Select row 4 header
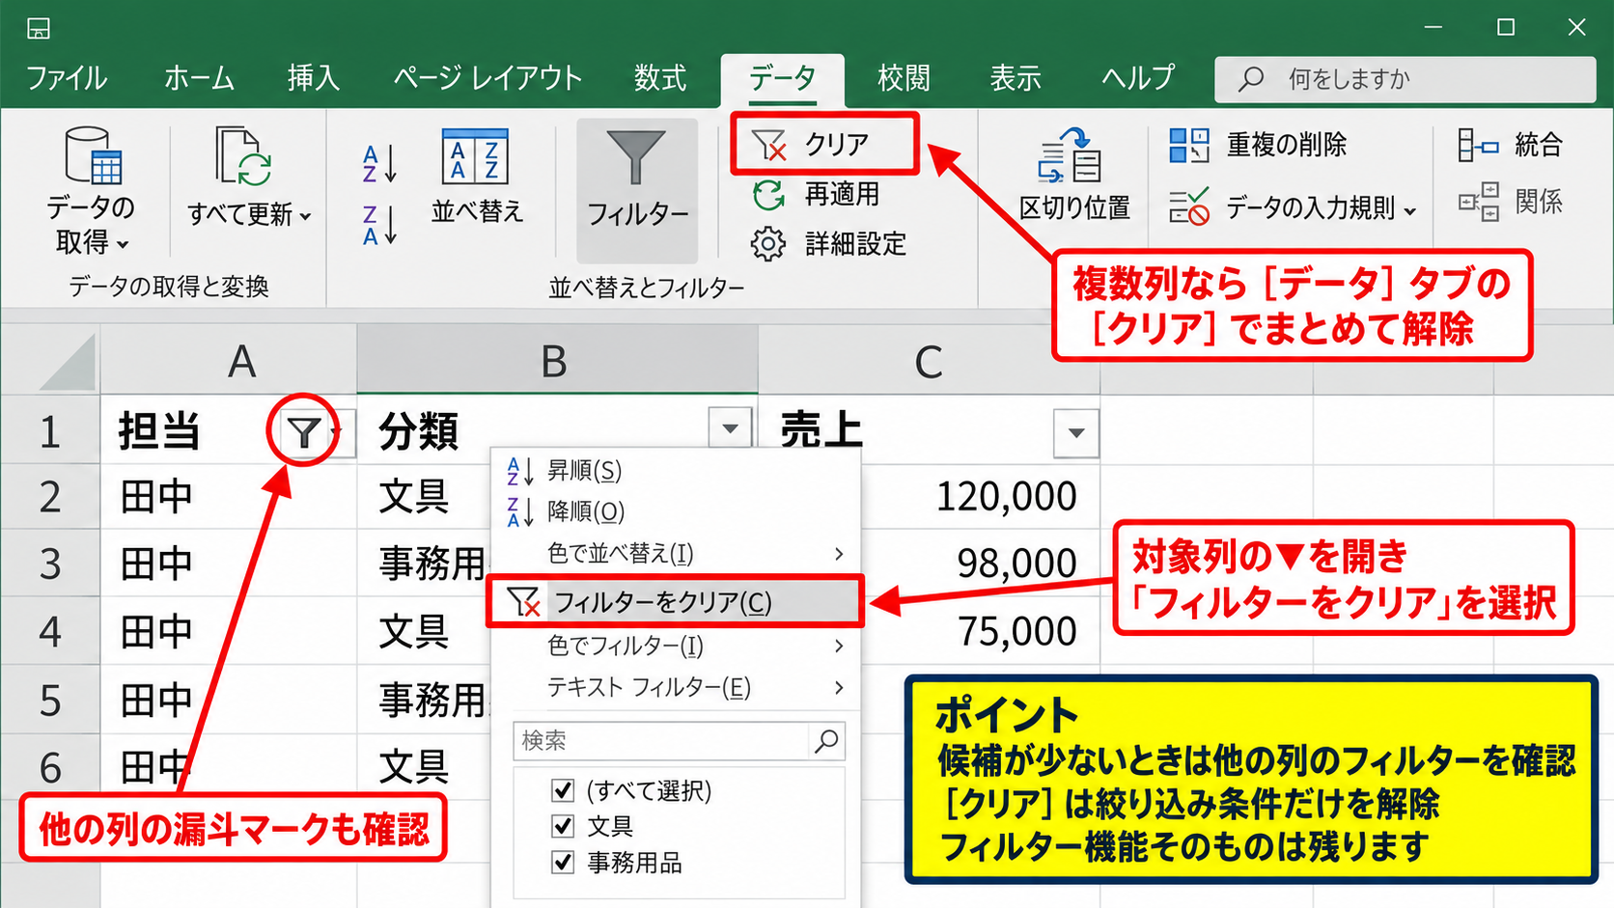The image size is (1614, 908). 50,631
